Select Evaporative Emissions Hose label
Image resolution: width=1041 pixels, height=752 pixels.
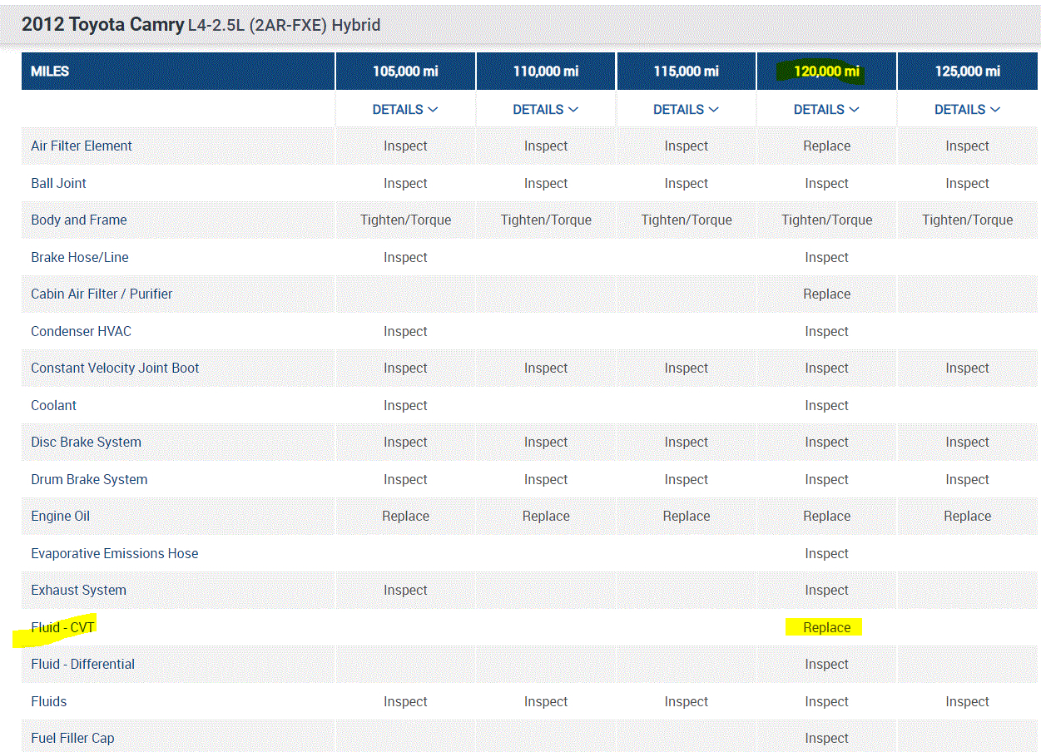[x=115, y=553]
